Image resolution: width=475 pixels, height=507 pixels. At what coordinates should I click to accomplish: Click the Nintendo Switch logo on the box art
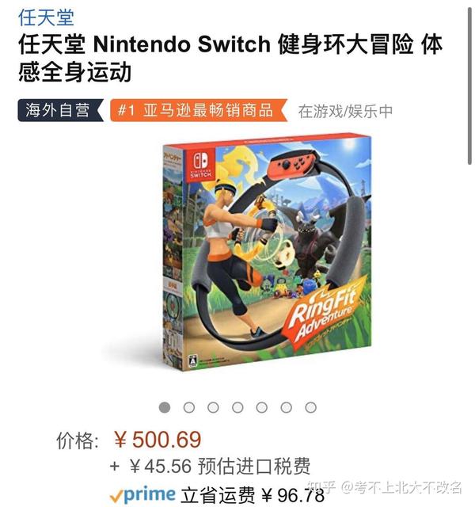click(x=200, y=165)
